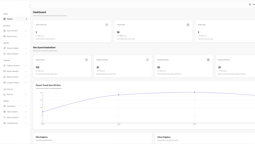Expand the Sayfa Yönetimi chevron

click(26, 31)
